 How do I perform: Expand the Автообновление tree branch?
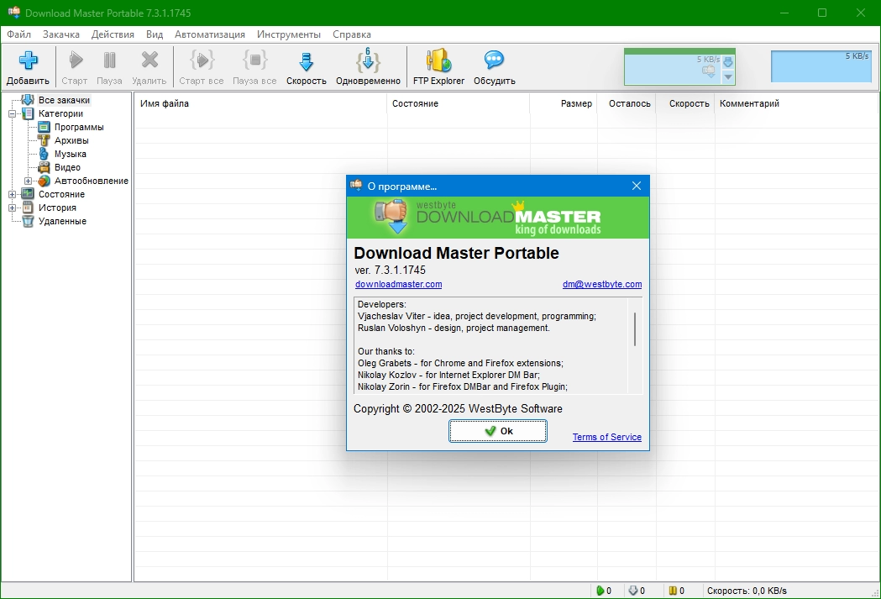28,181
